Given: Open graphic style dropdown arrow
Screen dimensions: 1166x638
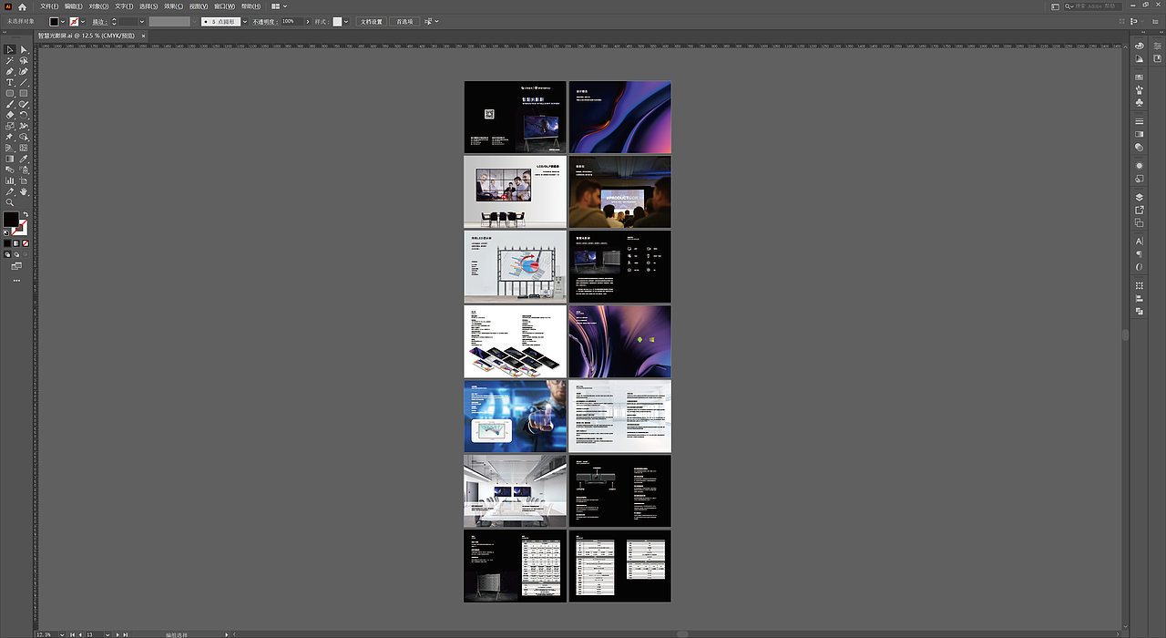Looking at the screenshot, I should [x=346, y=21].
